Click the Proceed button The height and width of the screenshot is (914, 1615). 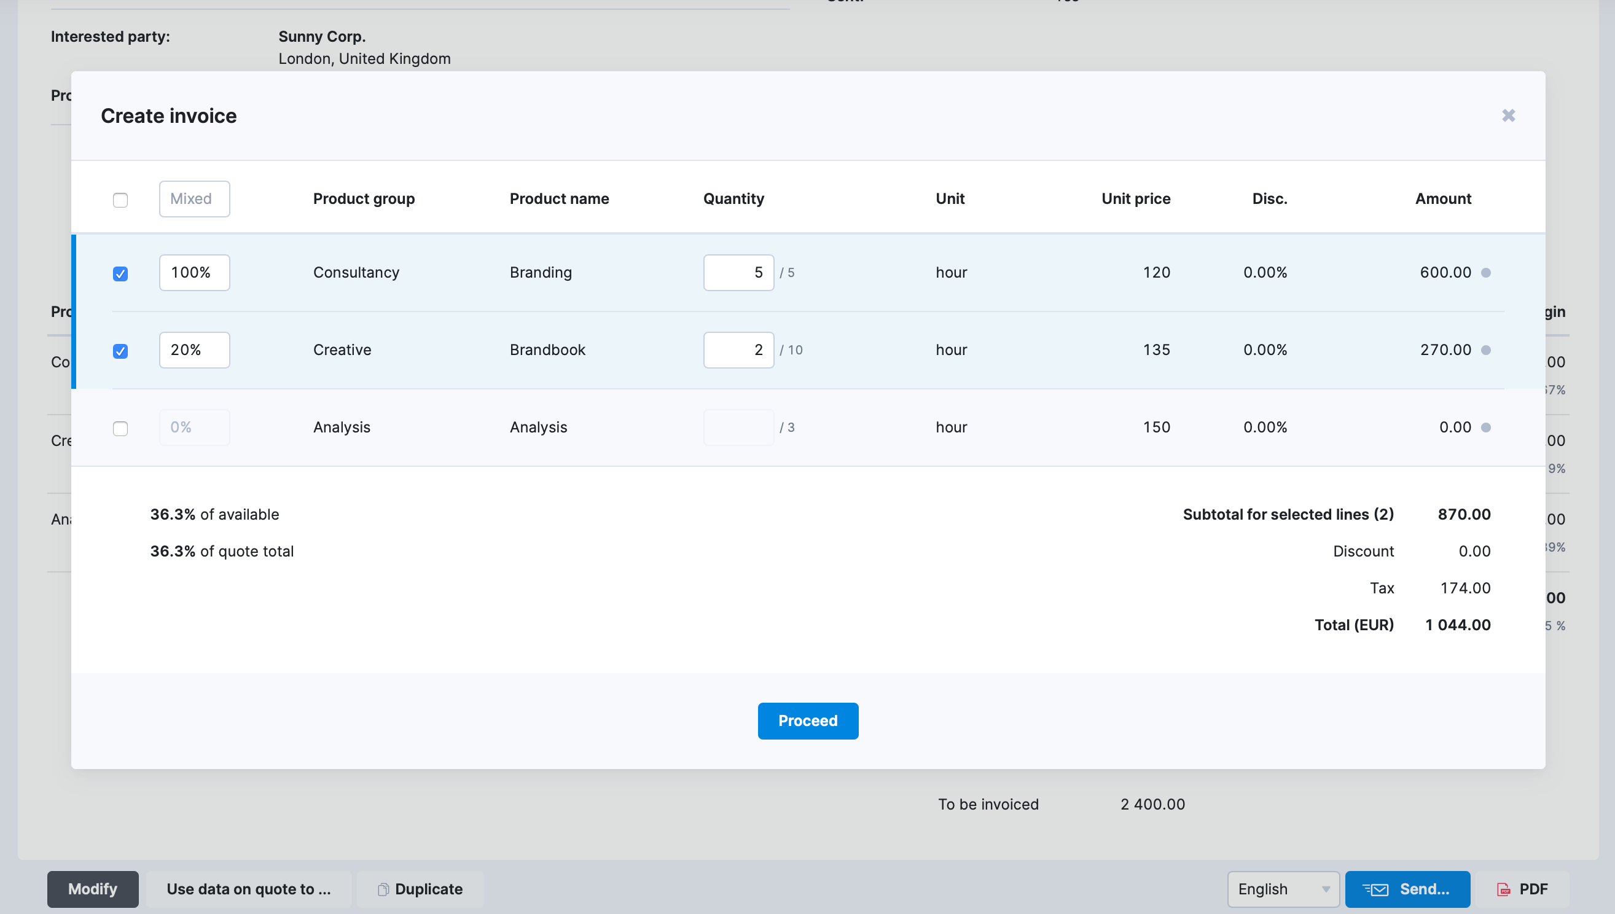(x=808, y=721)
